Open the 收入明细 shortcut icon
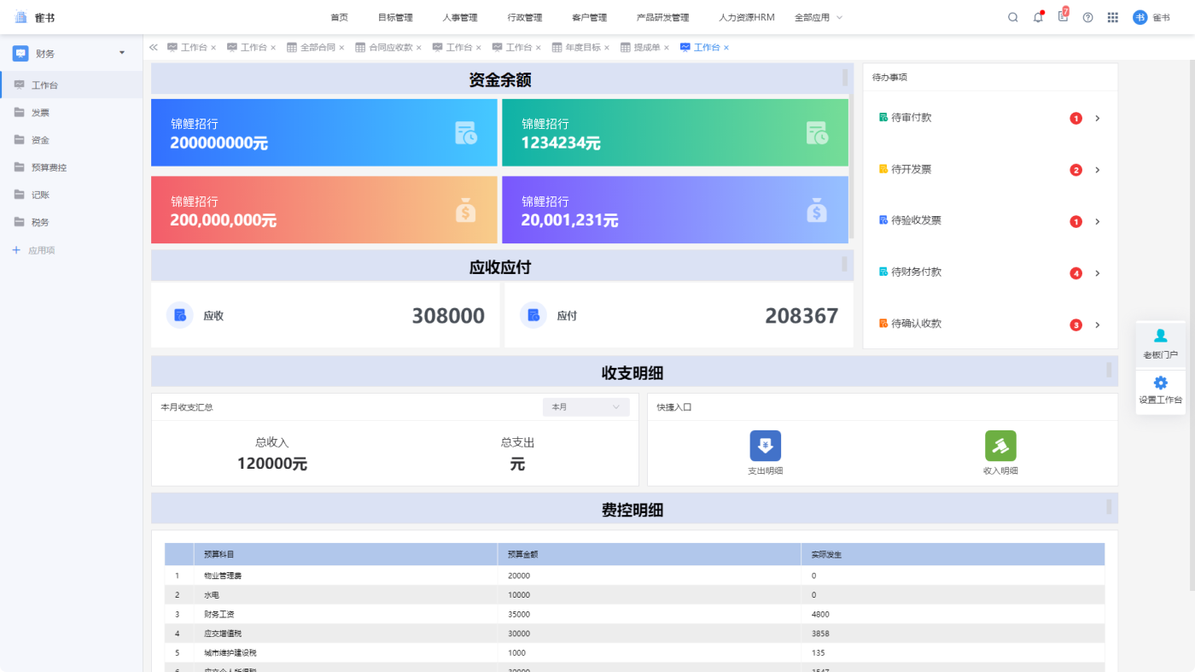The image size is (1195, 672). [1000, 446]
